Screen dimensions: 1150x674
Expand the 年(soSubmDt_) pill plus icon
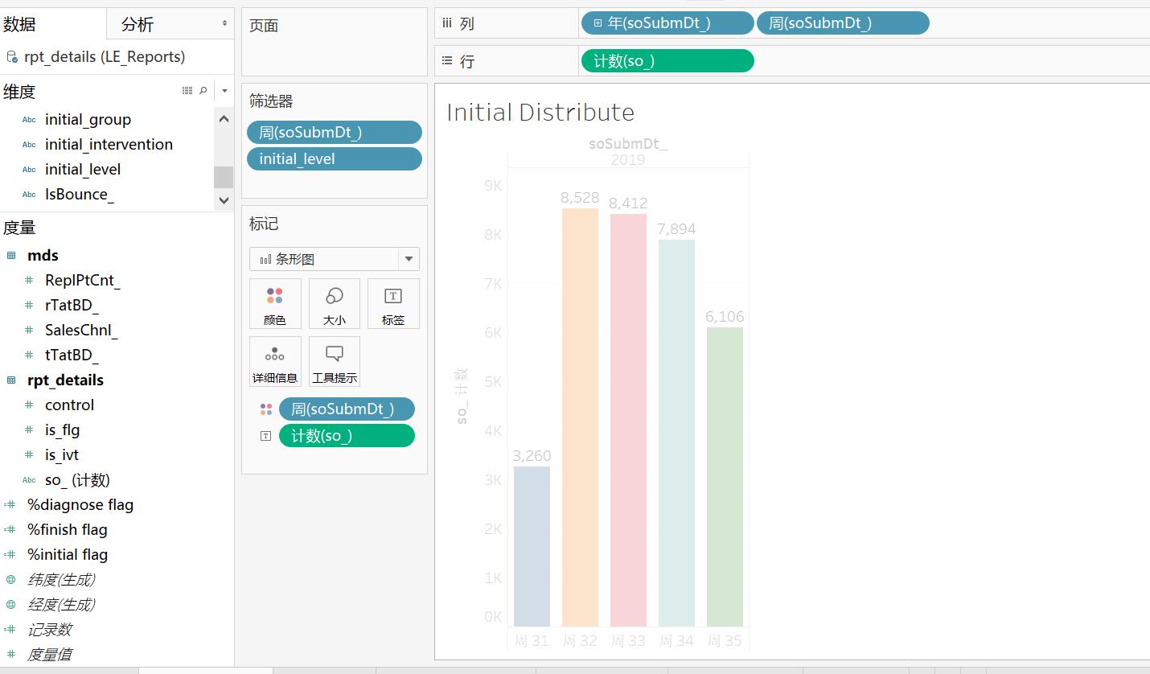(x=598, y=23)
